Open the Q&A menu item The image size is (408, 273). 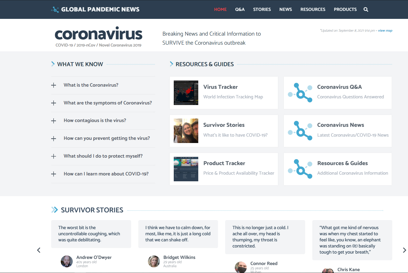tap(240, 10)
